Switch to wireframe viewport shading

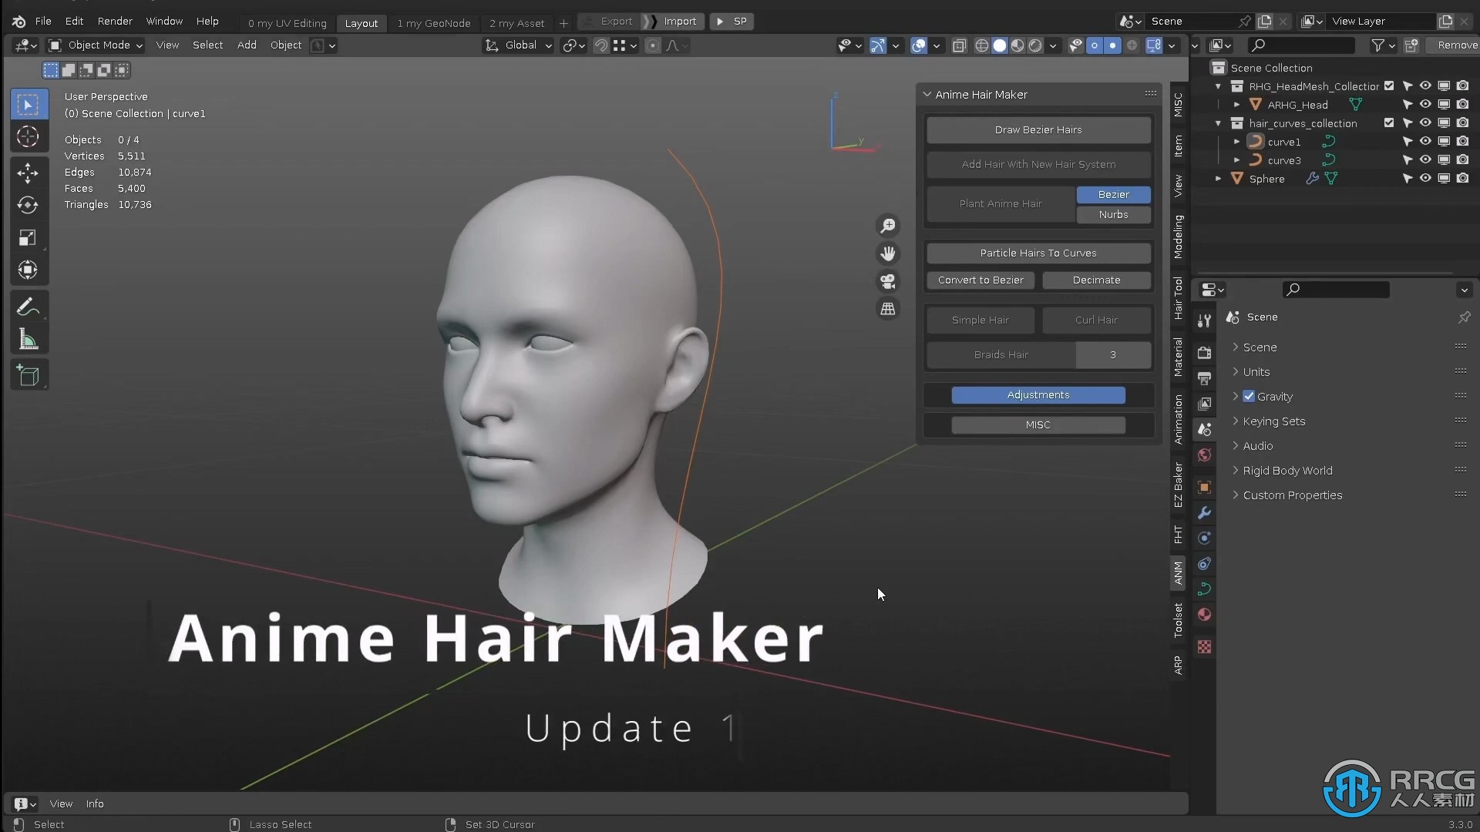click(x=982, y=45)
